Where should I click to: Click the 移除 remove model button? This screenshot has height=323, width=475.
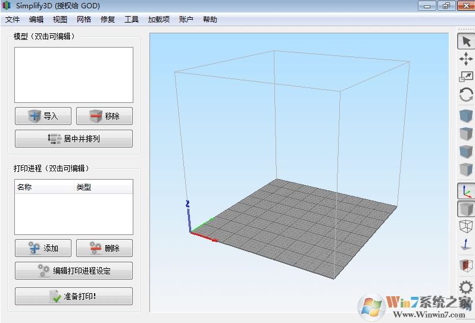104,115
